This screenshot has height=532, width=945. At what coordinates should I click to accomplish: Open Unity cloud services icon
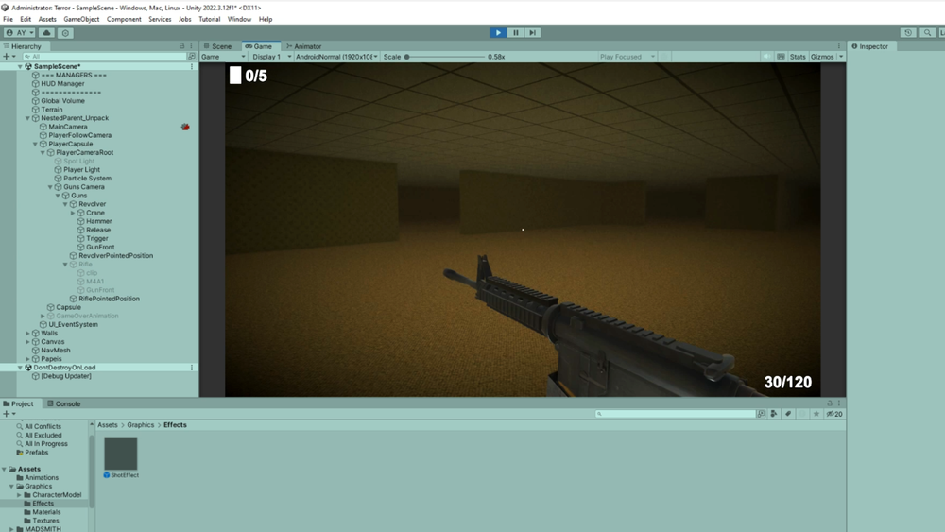pyautogui.click(x=46, y=32)
